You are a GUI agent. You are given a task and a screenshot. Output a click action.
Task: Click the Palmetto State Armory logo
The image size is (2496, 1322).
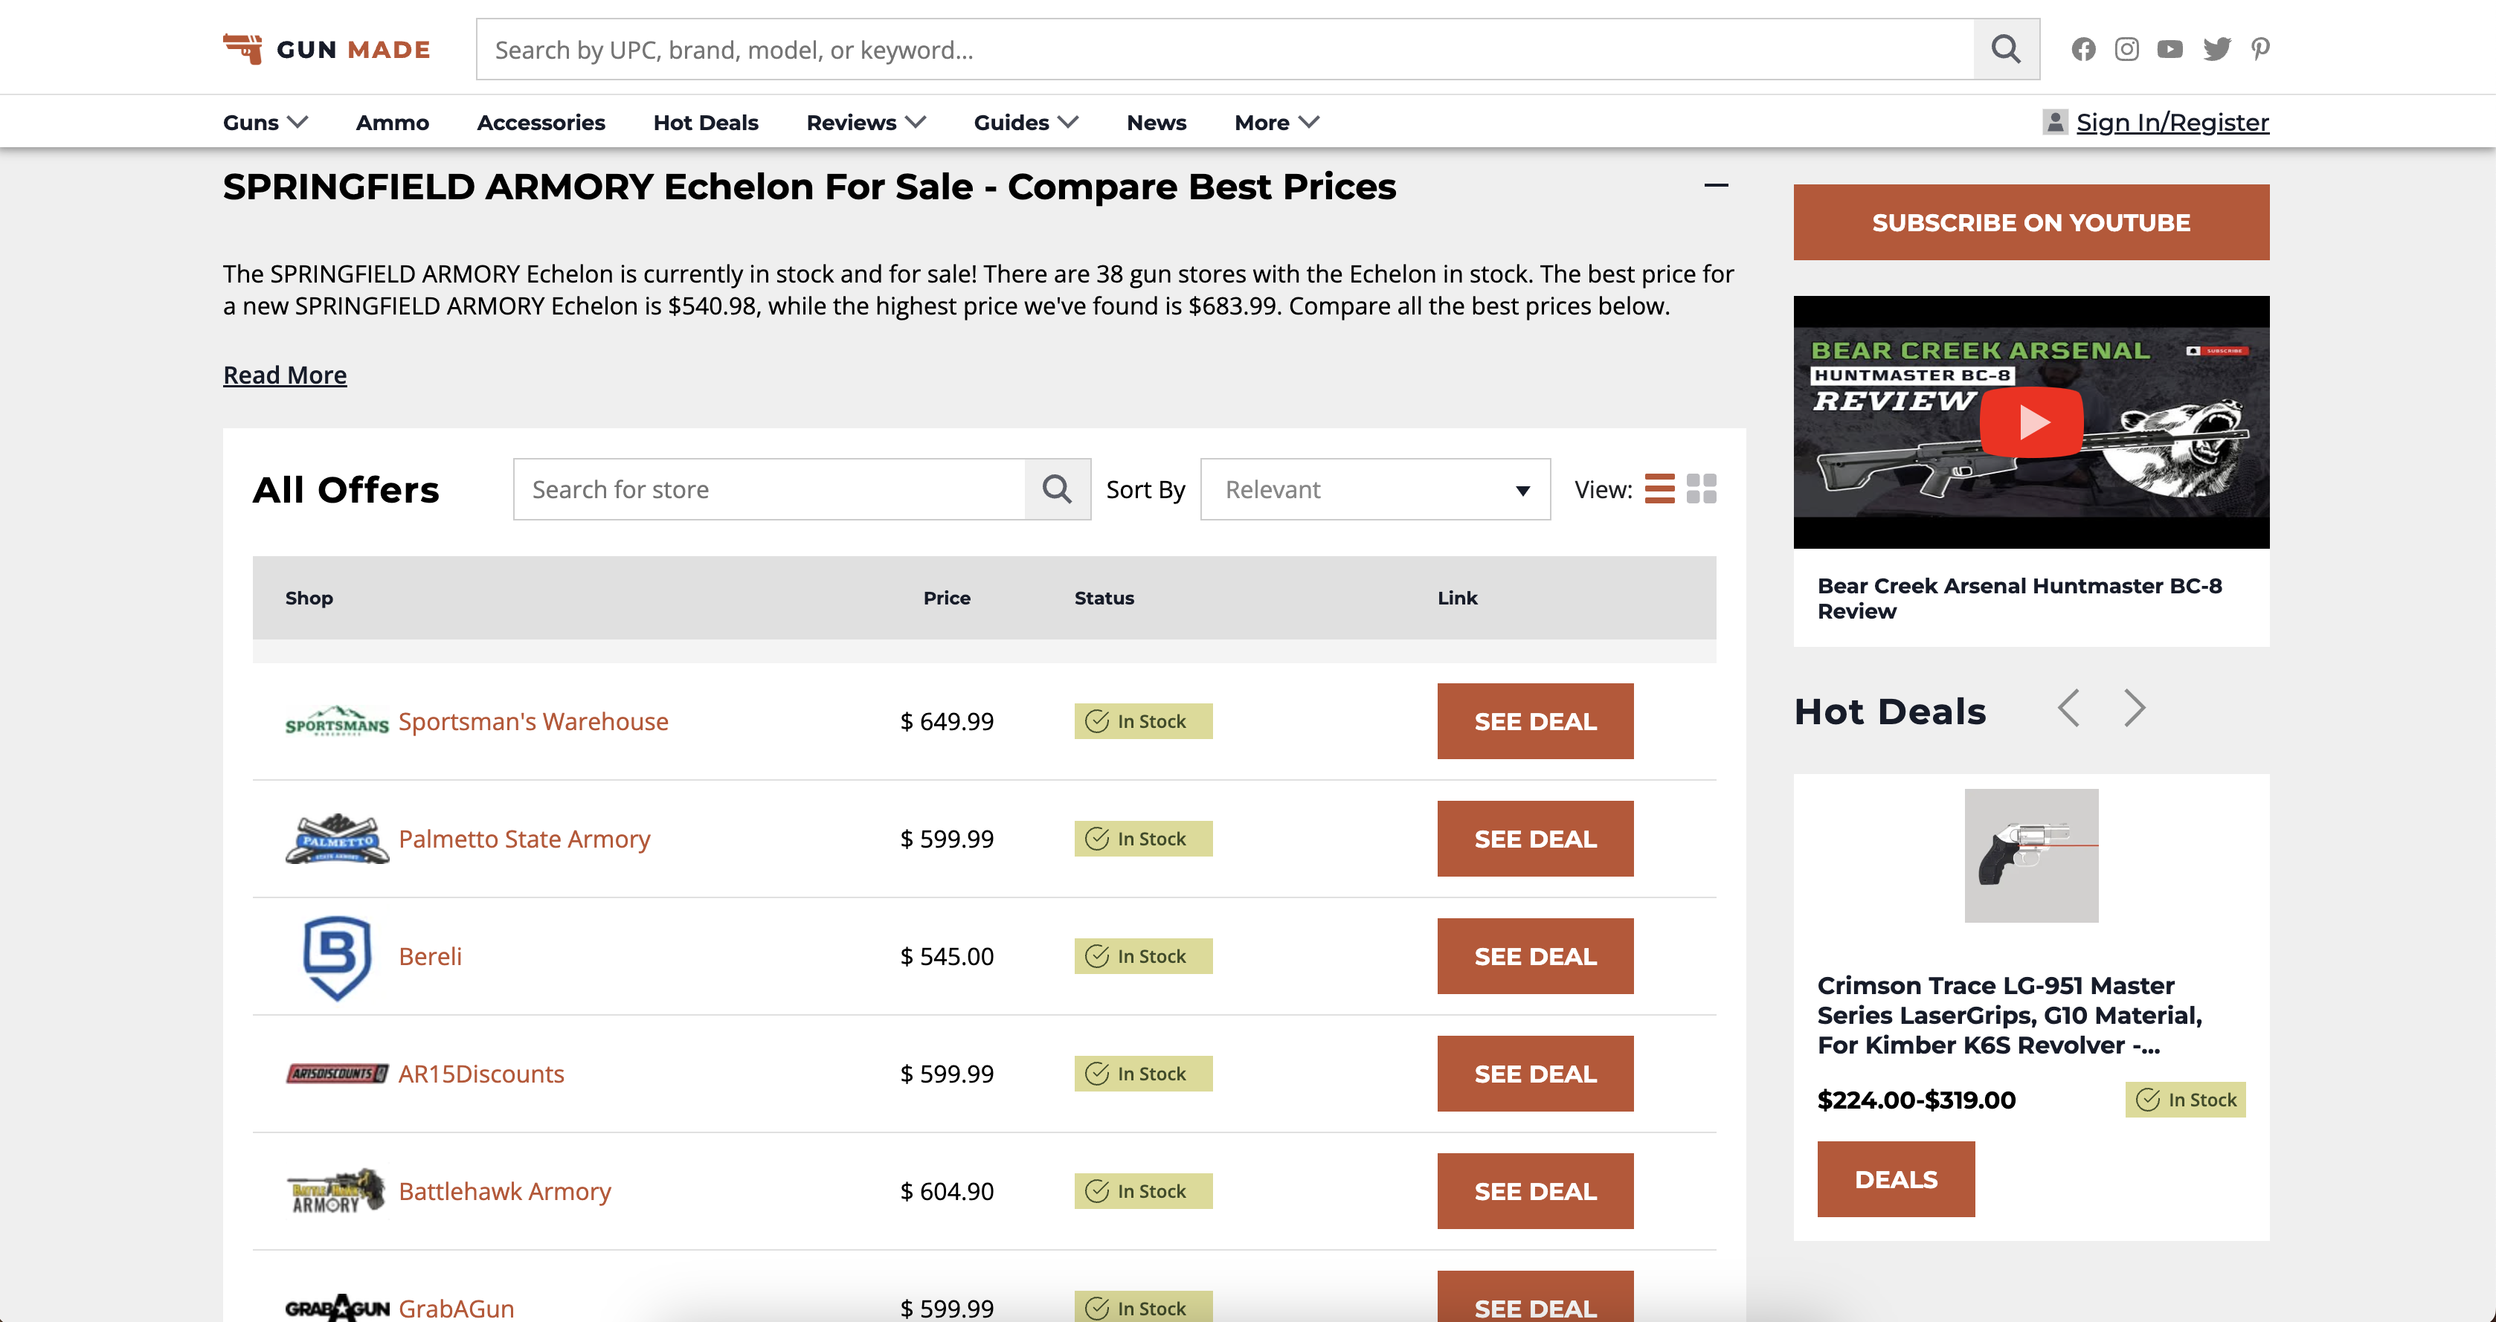[x=337, y=839]
